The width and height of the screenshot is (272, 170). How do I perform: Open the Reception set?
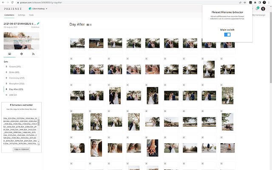tap(17, 84)
